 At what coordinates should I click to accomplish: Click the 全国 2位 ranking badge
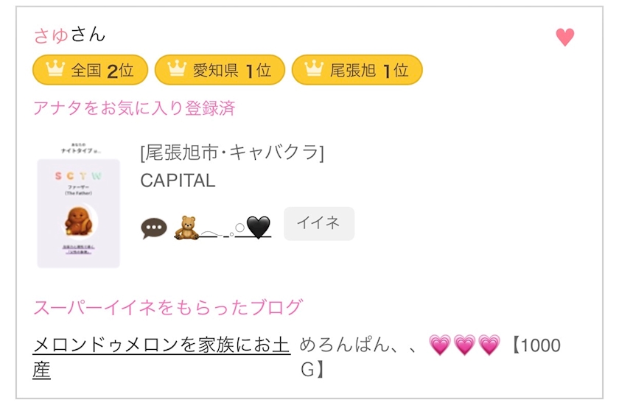[90, 71]
